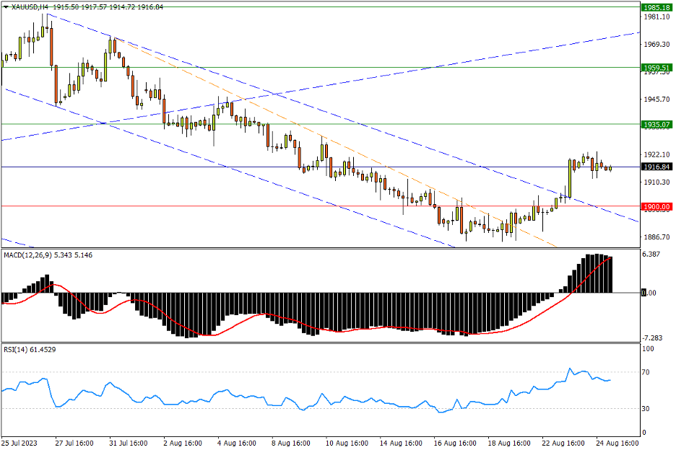Click the green 1935.07 price level label
676x450 pixels.
point(656,124)
